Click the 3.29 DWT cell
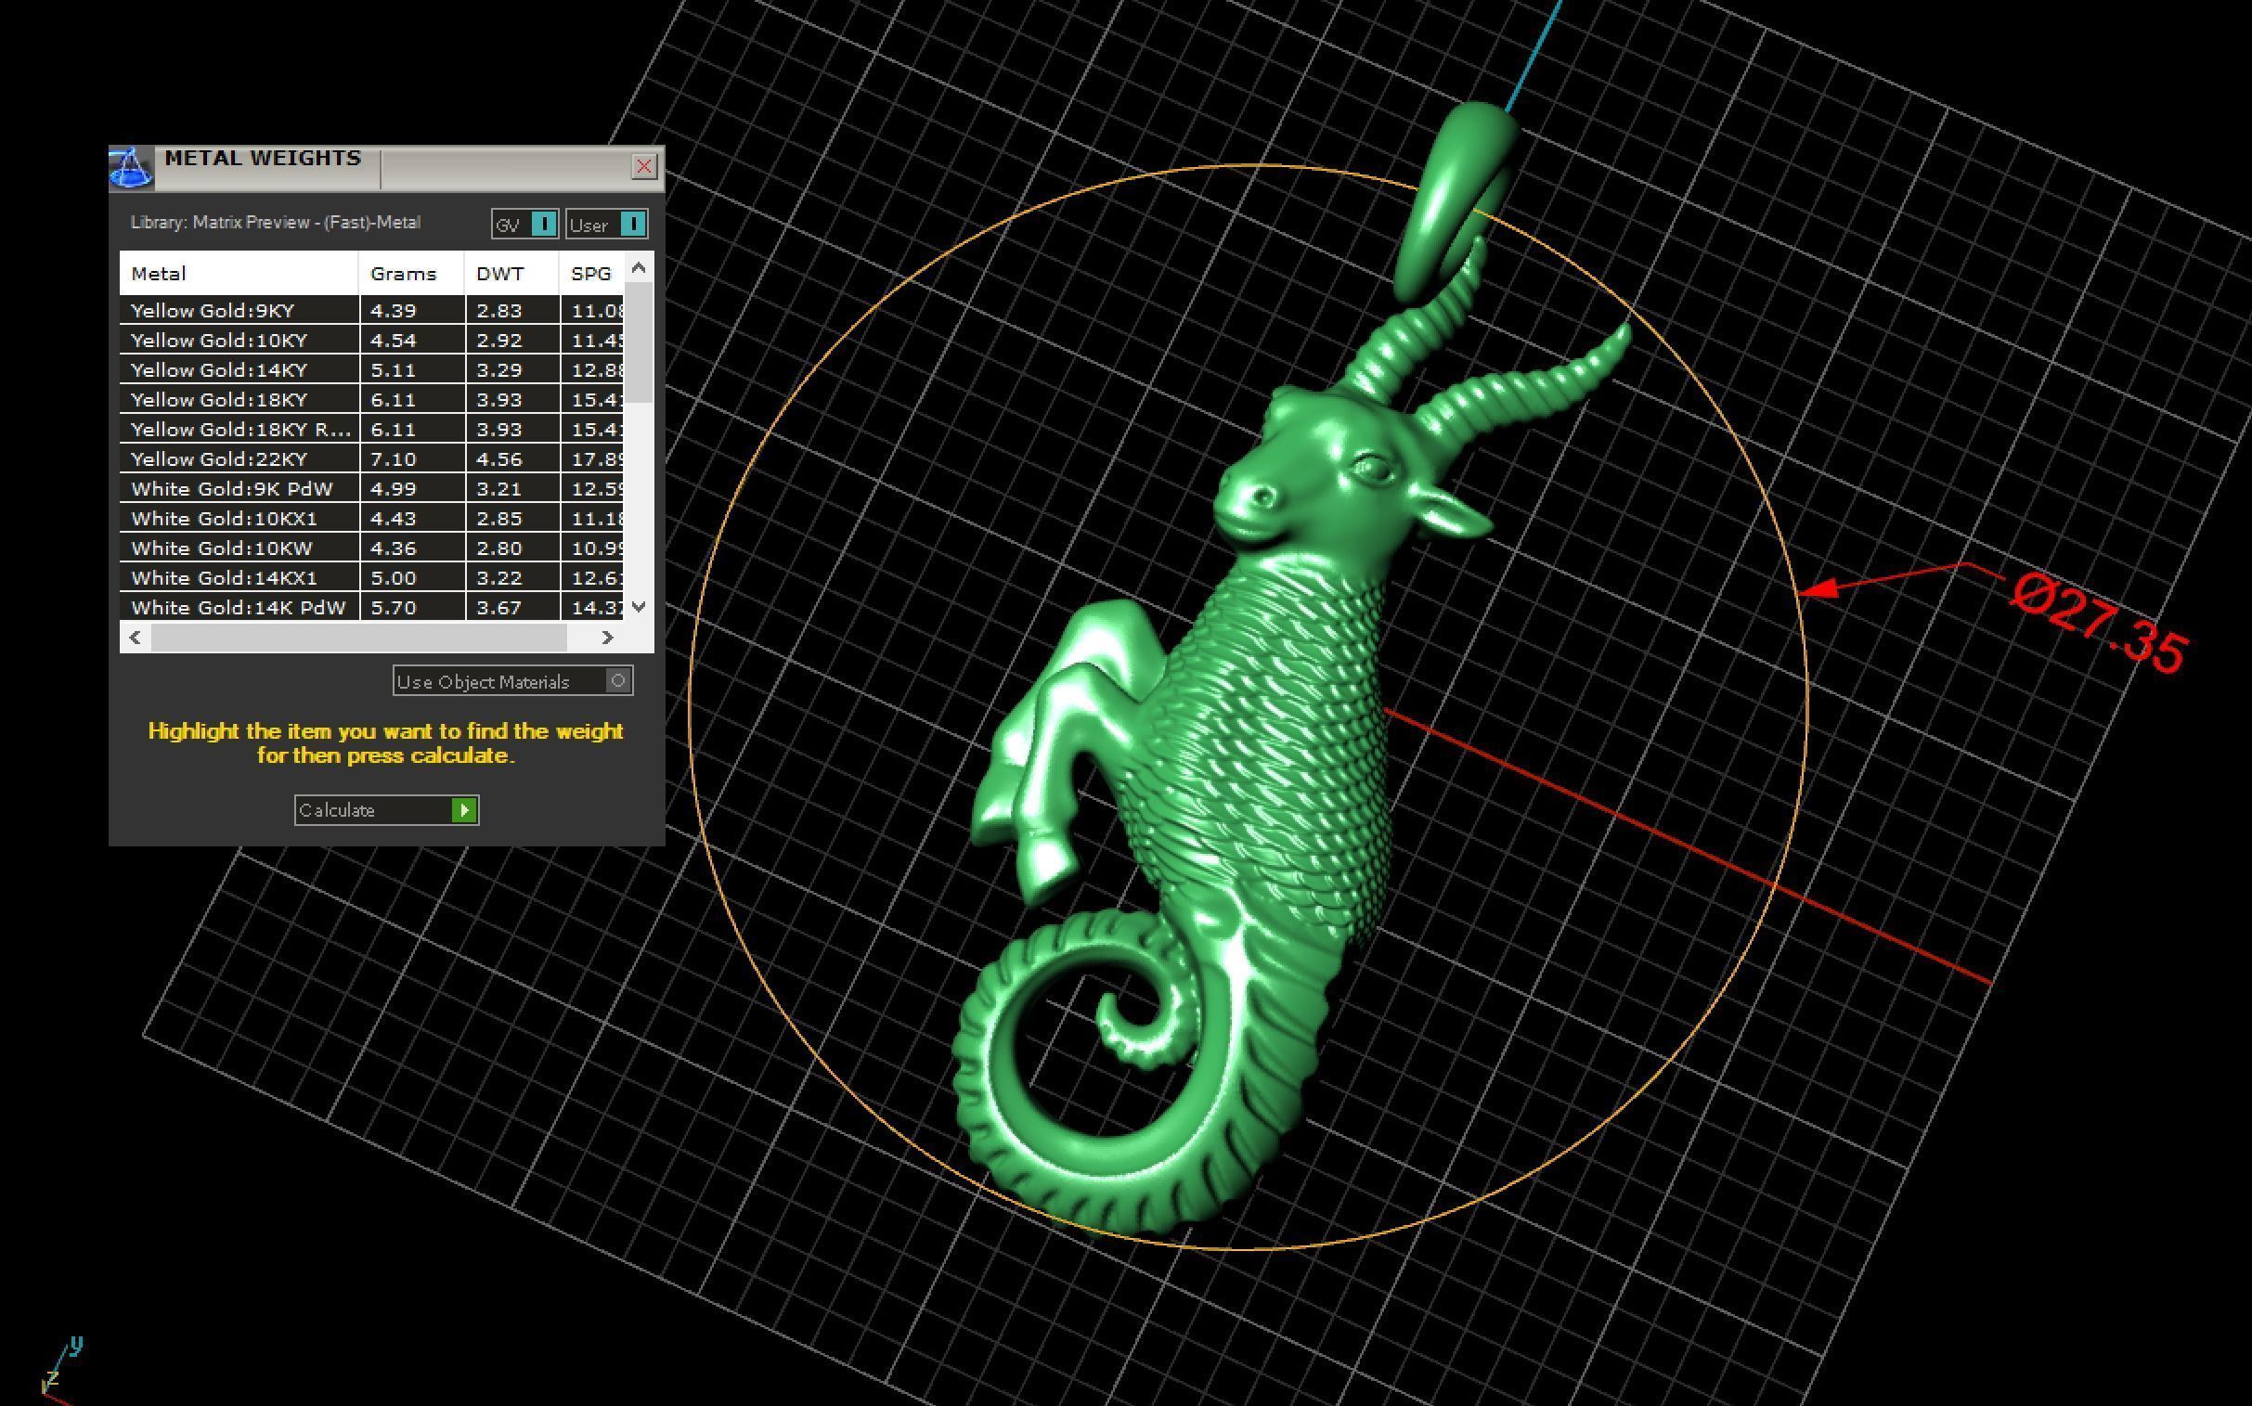 (512, 370)
